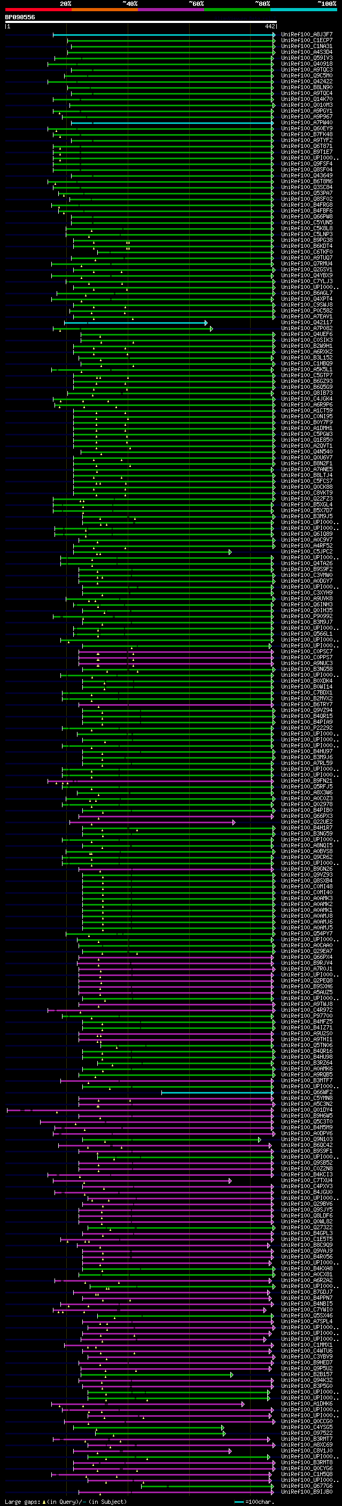Open UniRef100_Q01DY4 hit

307,1110
